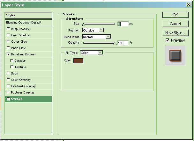Click the OK button
This screenshot has width=194, height=141.
tap(175, 15)
